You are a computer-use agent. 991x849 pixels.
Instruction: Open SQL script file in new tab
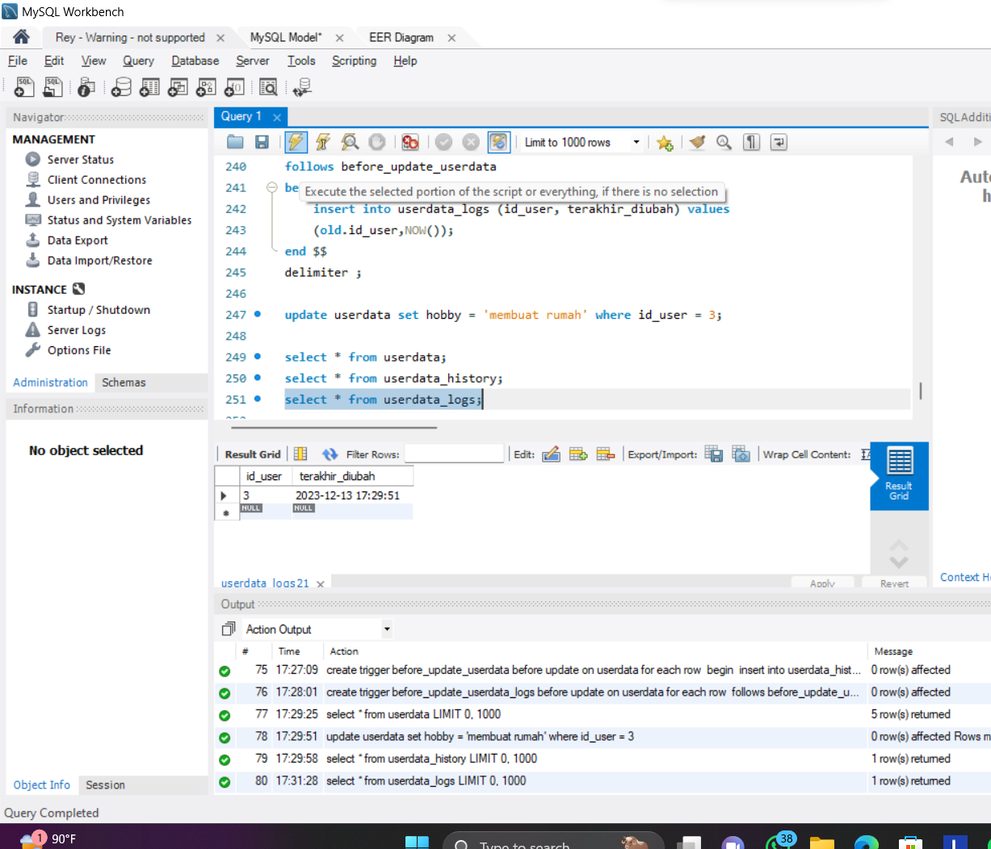[x=52, y=87]
